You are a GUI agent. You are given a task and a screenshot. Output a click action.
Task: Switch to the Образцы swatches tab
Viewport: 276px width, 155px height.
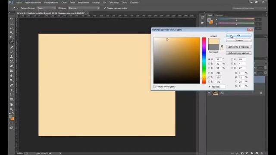tap(219, 15)
